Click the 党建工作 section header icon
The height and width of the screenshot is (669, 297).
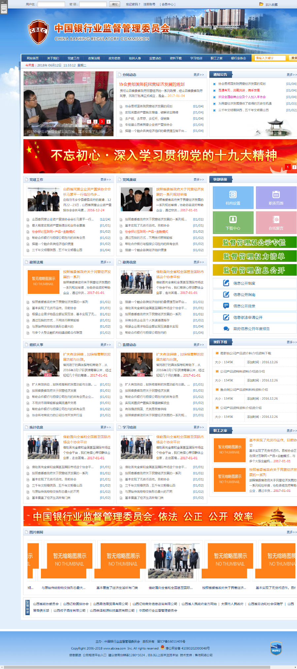point(27,179)
